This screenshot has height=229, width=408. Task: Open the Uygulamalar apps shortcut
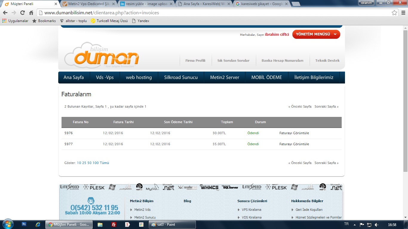click(x=15, y=21)
